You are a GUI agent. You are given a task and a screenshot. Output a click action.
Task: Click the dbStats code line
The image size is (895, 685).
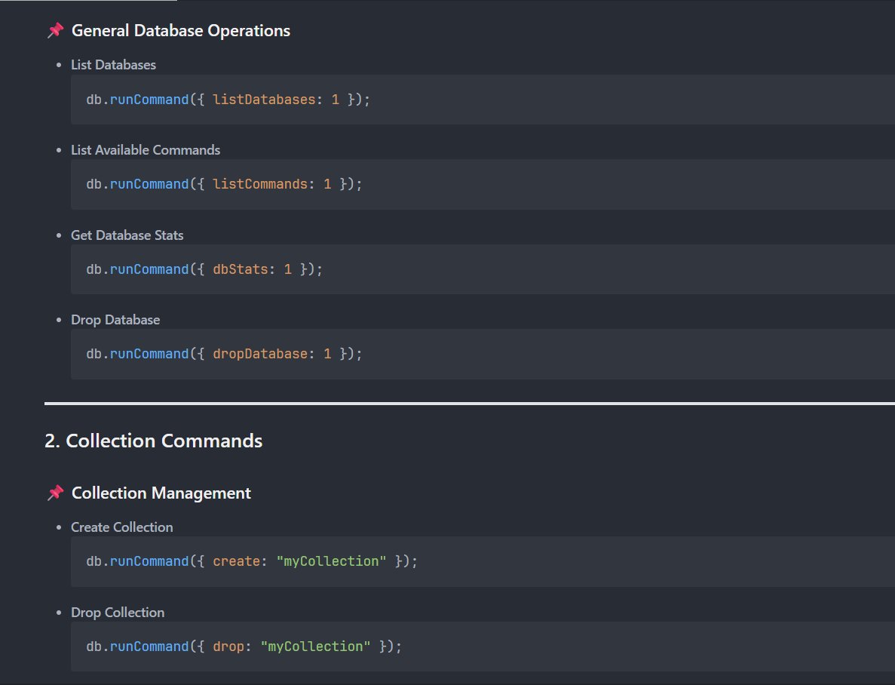[204, 269]
